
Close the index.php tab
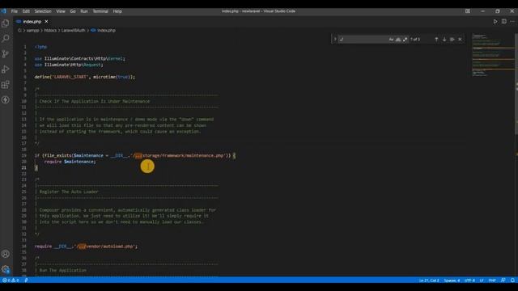[x=46, y=22]
